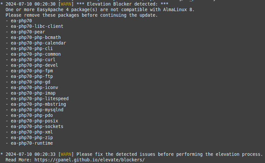Open the cpanel.github.io elevate blockers link
265x163 pixels.
click(x=89, y=160)
